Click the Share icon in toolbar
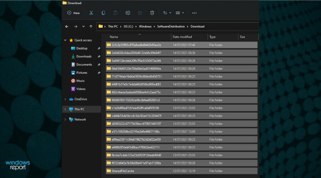Image resolution: width=321 pixels, height=178 pixels. coord(140,13)
